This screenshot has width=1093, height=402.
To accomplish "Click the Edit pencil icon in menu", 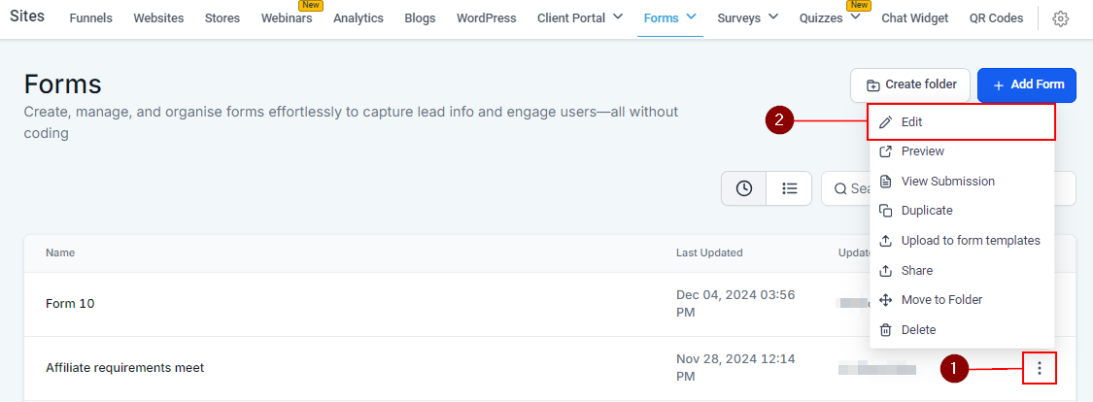I will [885, 122].
